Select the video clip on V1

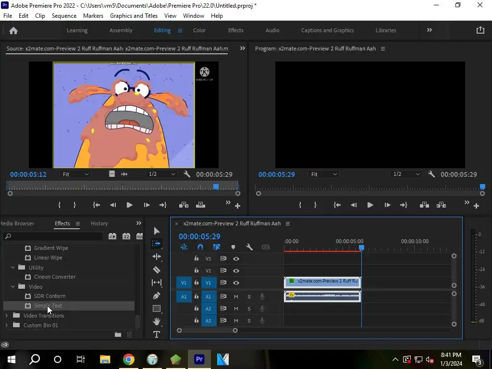point(322,283)
